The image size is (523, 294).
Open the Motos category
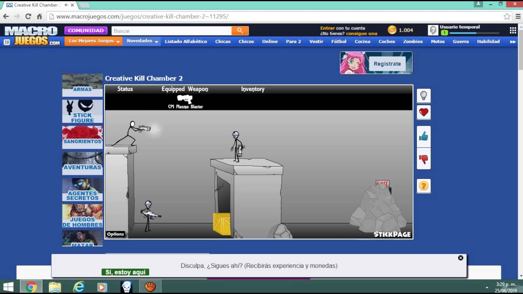[438, 41]
